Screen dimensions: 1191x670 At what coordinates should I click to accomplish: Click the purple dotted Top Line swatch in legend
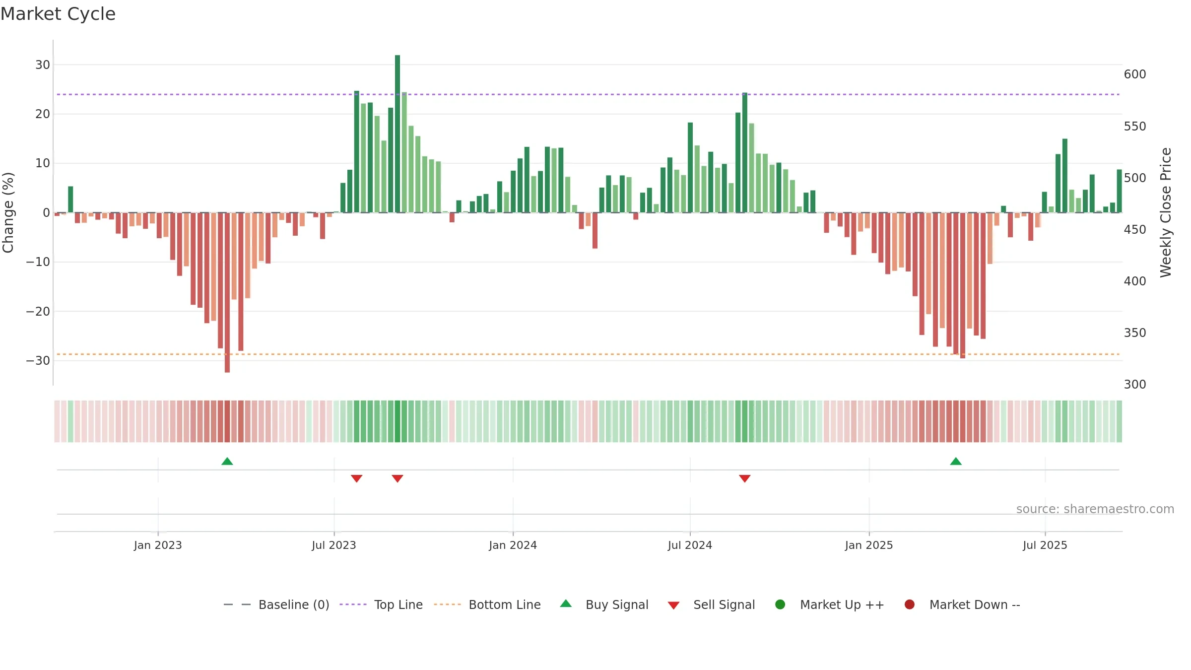coord(353,604)
